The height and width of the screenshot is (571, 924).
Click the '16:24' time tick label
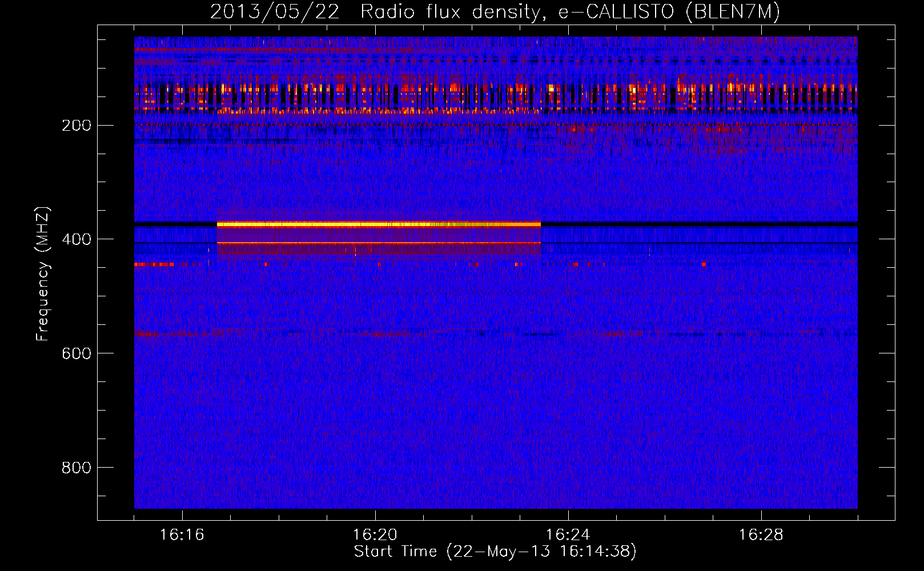tap(568, 535)
